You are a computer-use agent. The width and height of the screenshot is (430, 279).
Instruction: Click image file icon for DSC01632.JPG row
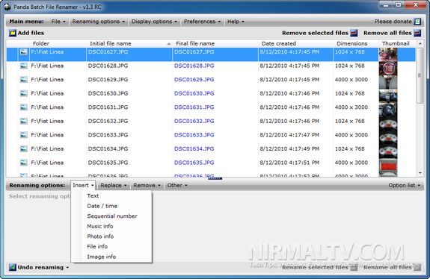(x=24, y=121)
